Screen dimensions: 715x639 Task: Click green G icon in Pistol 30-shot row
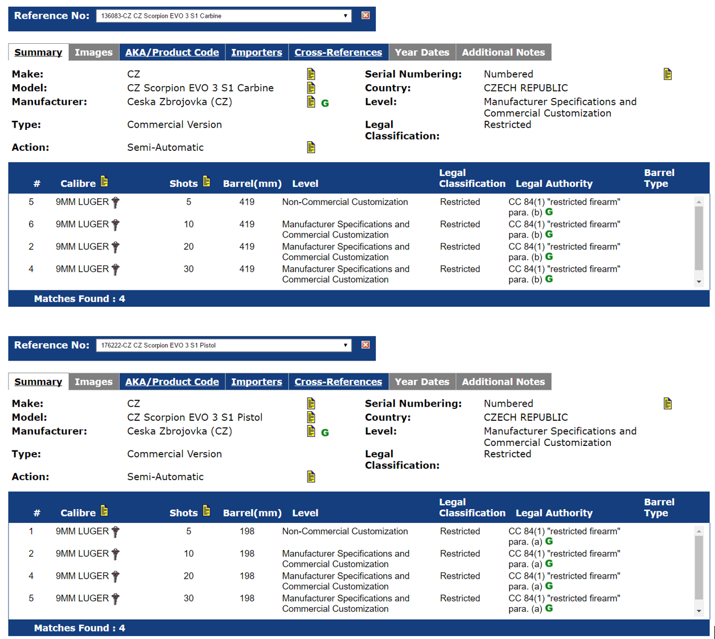pyautogui.click(x=549, y=608)
